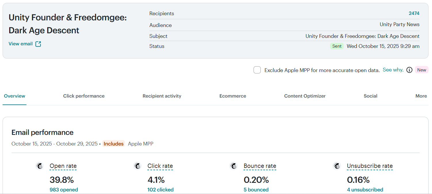The width and height of the screenshot is (432, 194).
Task: Select the Overview tab
Action: pos(15,96)
